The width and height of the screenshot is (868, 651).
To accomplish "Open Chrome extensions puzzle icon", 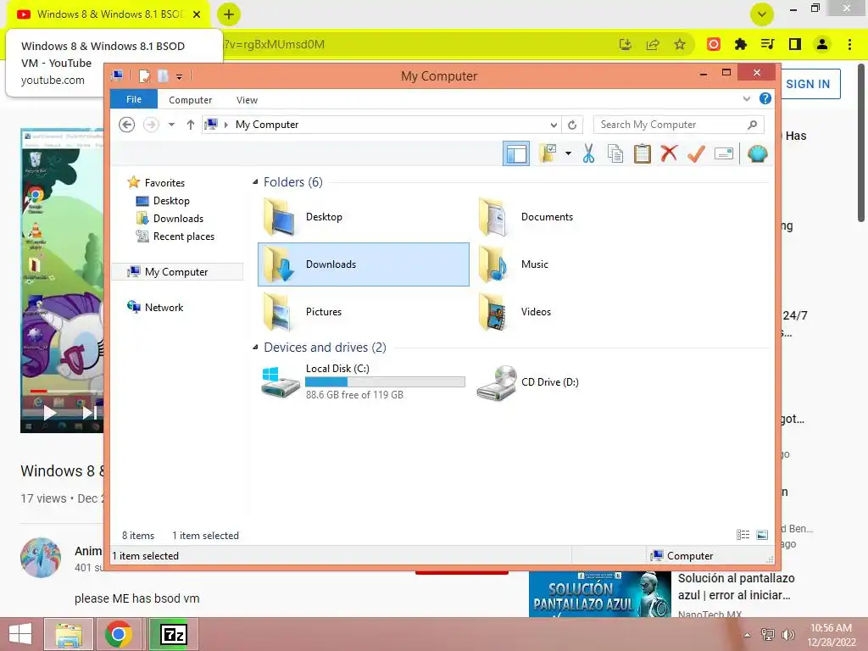I will pyautogui.click(x=740, y=44).
